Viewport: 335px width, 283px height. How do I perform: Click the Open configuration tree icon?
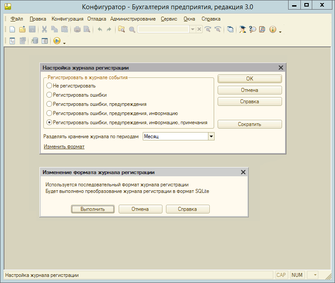pos(12,41)
